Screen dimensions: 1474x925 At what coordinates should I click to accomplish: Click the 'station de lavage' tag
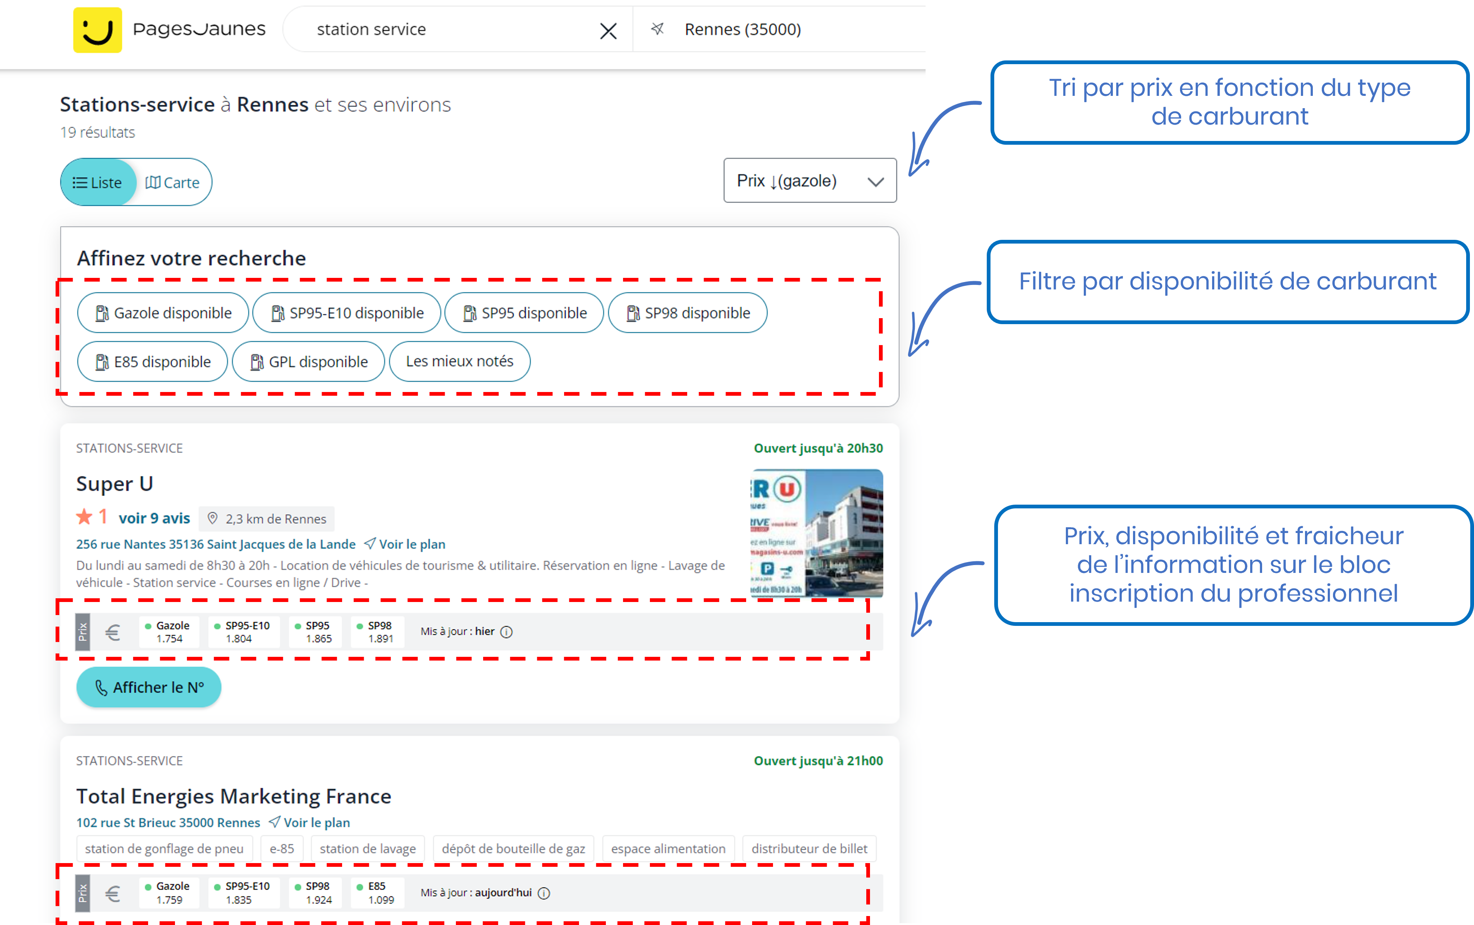pyautogui.click(x=368, y=849)
